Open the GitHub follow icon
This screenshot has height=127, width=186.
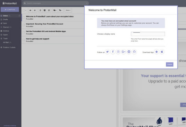point(134,52)
